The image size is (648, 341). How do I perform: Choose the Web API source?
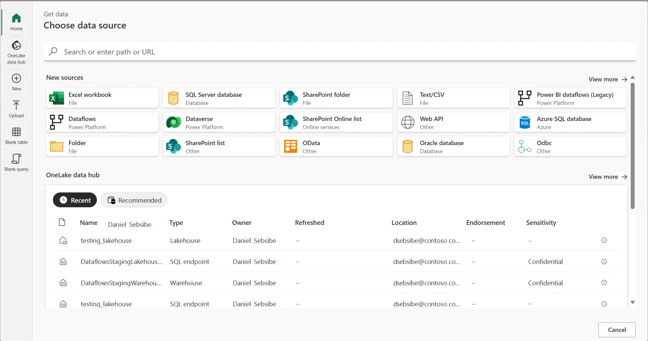tap(453, 122)
